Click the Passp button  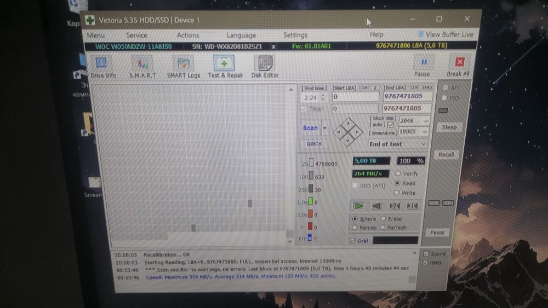(437, 233)
